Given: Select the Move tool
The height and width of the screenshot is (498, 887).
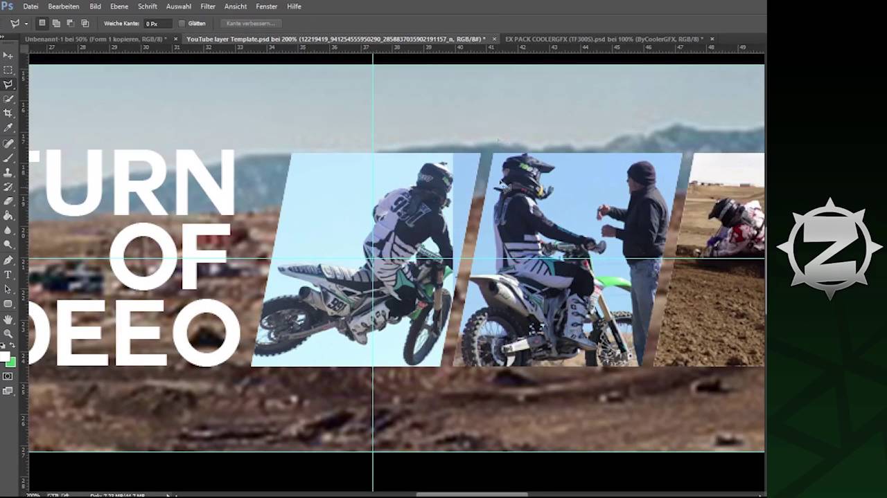Looking at the screenshot, I should [x=8, y=55].
